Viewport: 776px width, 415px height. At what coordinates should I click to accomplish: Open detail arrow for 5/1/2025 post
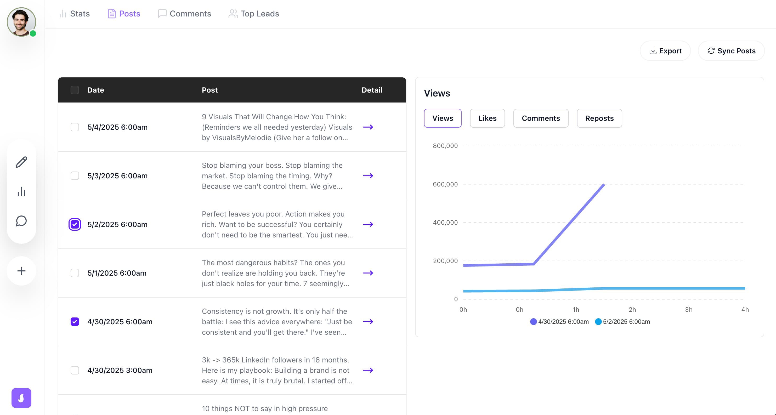368,273
